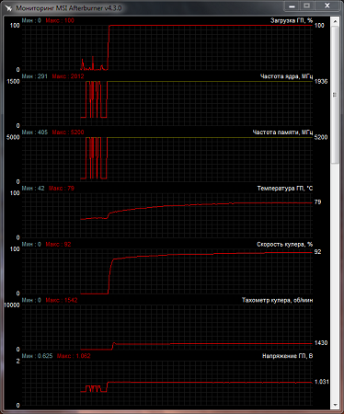Click 'Макс : 79' on temperature graph

pyautogui.click(x=62, y=189)
